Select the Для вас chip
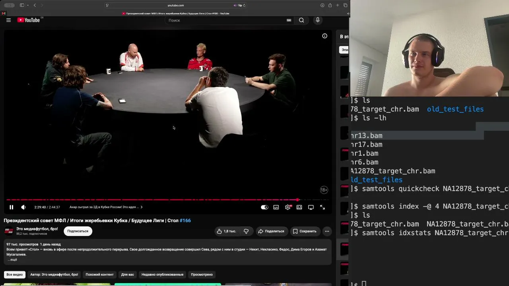Image resolution: width=509 pixels, height=286 pixels. [x=128, y=274]
